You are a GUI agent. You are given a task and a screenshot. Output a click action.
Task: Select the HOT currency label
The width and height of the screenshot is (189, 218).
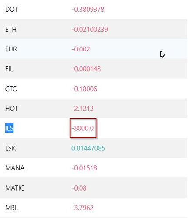11,109
